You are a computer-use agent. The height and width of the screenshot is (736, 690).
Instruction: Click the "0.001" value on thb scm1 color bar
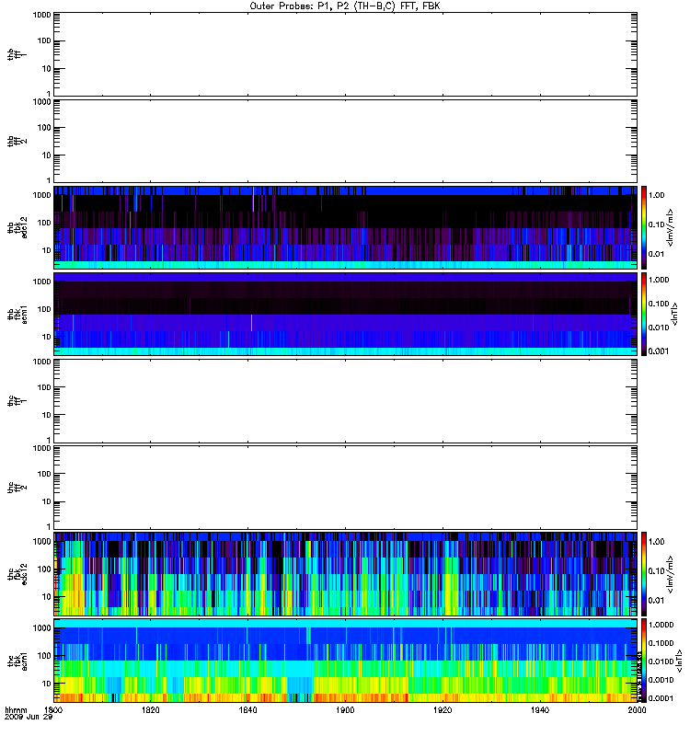pyautogui.click(x=659, y=351)
